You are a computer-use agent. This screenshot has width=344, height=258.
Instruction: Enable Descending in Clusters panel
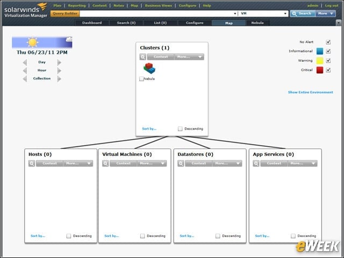tap(180, 129)
